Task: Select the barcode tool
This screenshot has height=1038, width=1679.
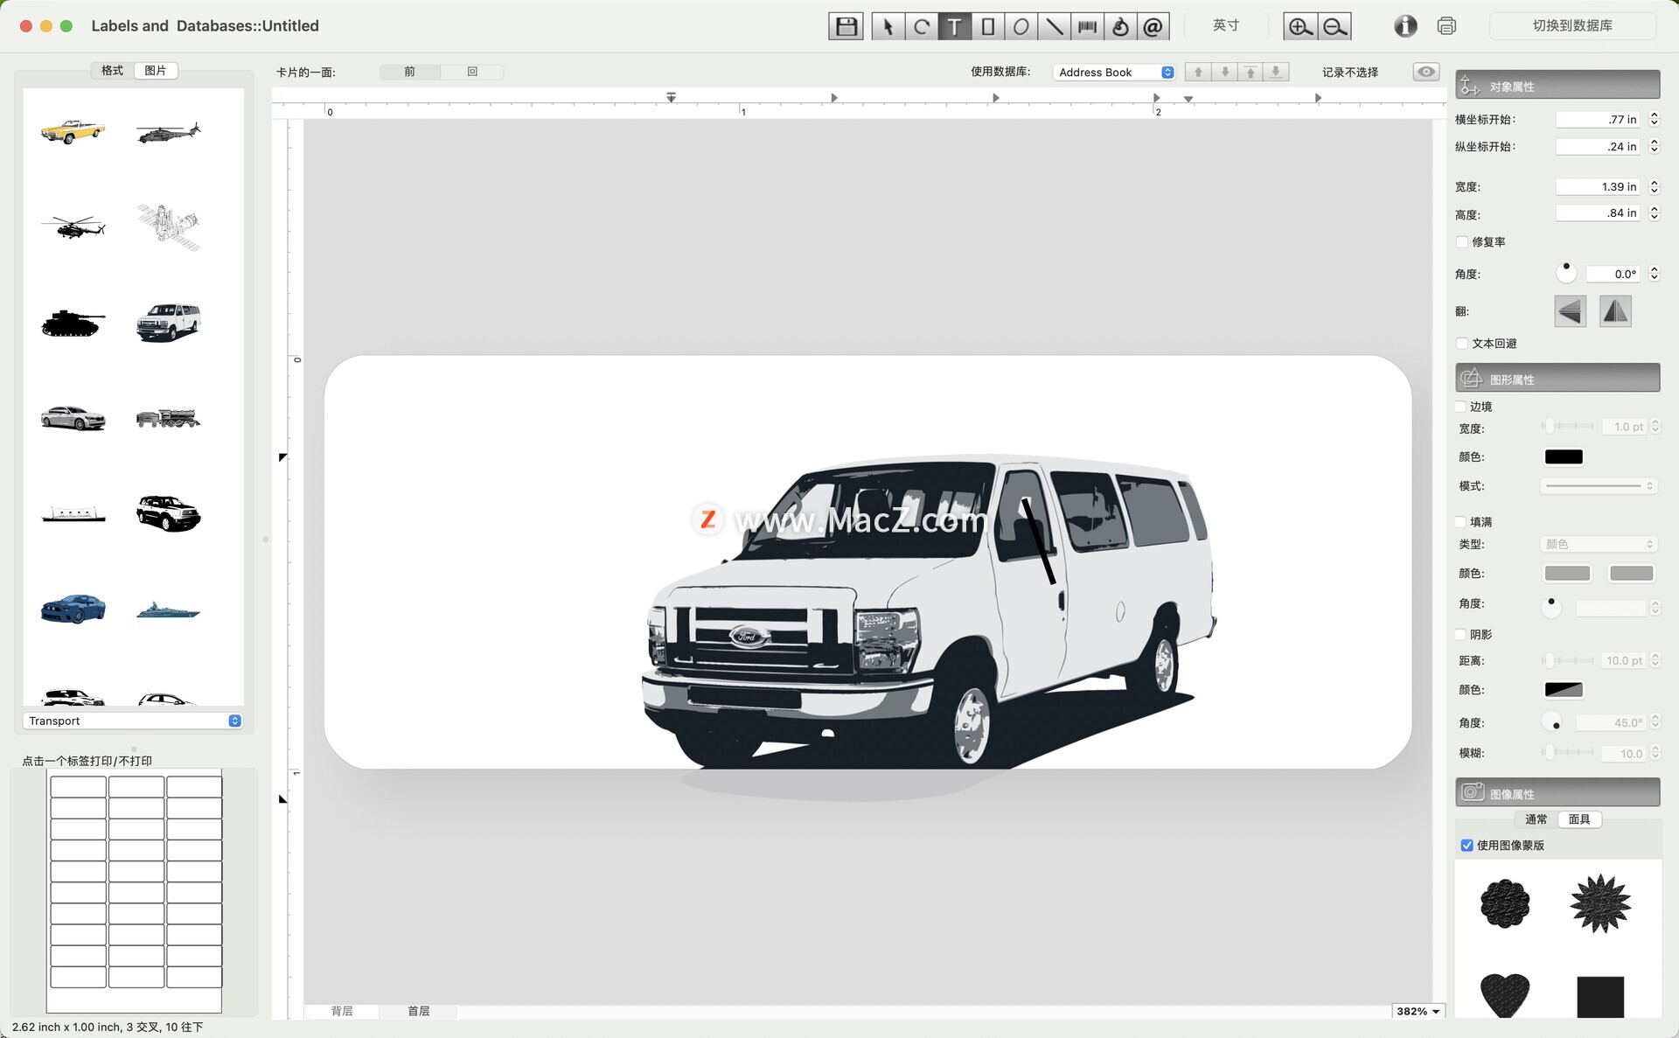Action: pos(1087,26)
